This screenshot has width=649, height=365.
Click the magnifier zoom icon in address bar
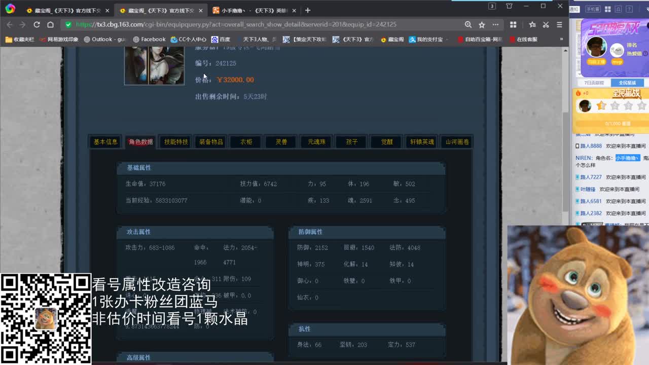tap(468, 24)
